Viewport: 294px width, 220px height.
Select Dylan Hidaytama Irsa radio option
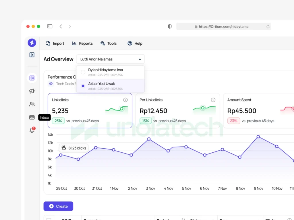(x=83, y=72)
